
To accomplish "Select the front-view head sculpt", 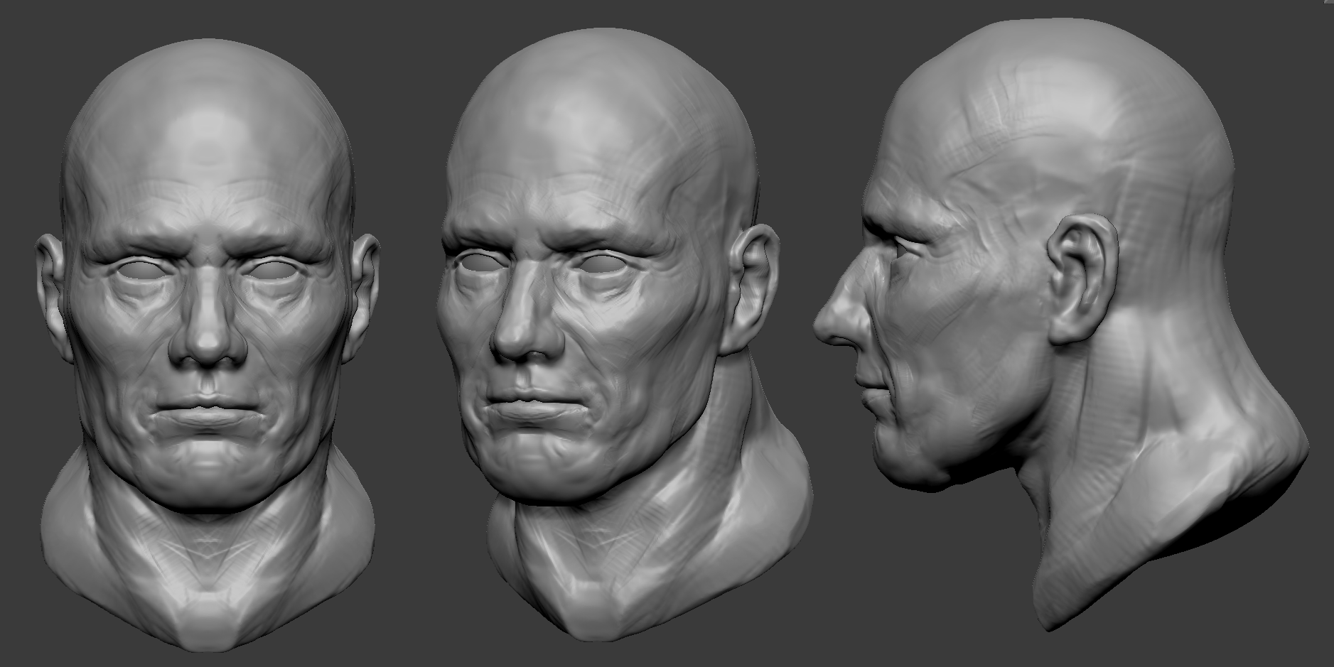I will click(208, 345).
